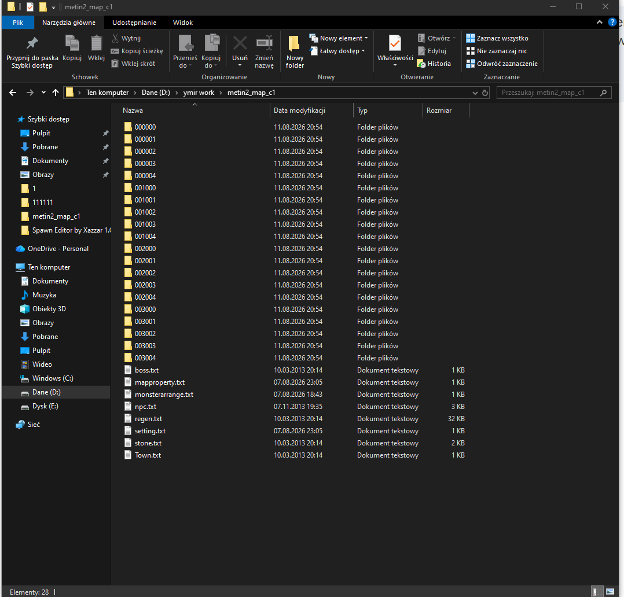Switch to large thumbnails view in status bar
Screen dimensions: 624x597
click(610, 592)
